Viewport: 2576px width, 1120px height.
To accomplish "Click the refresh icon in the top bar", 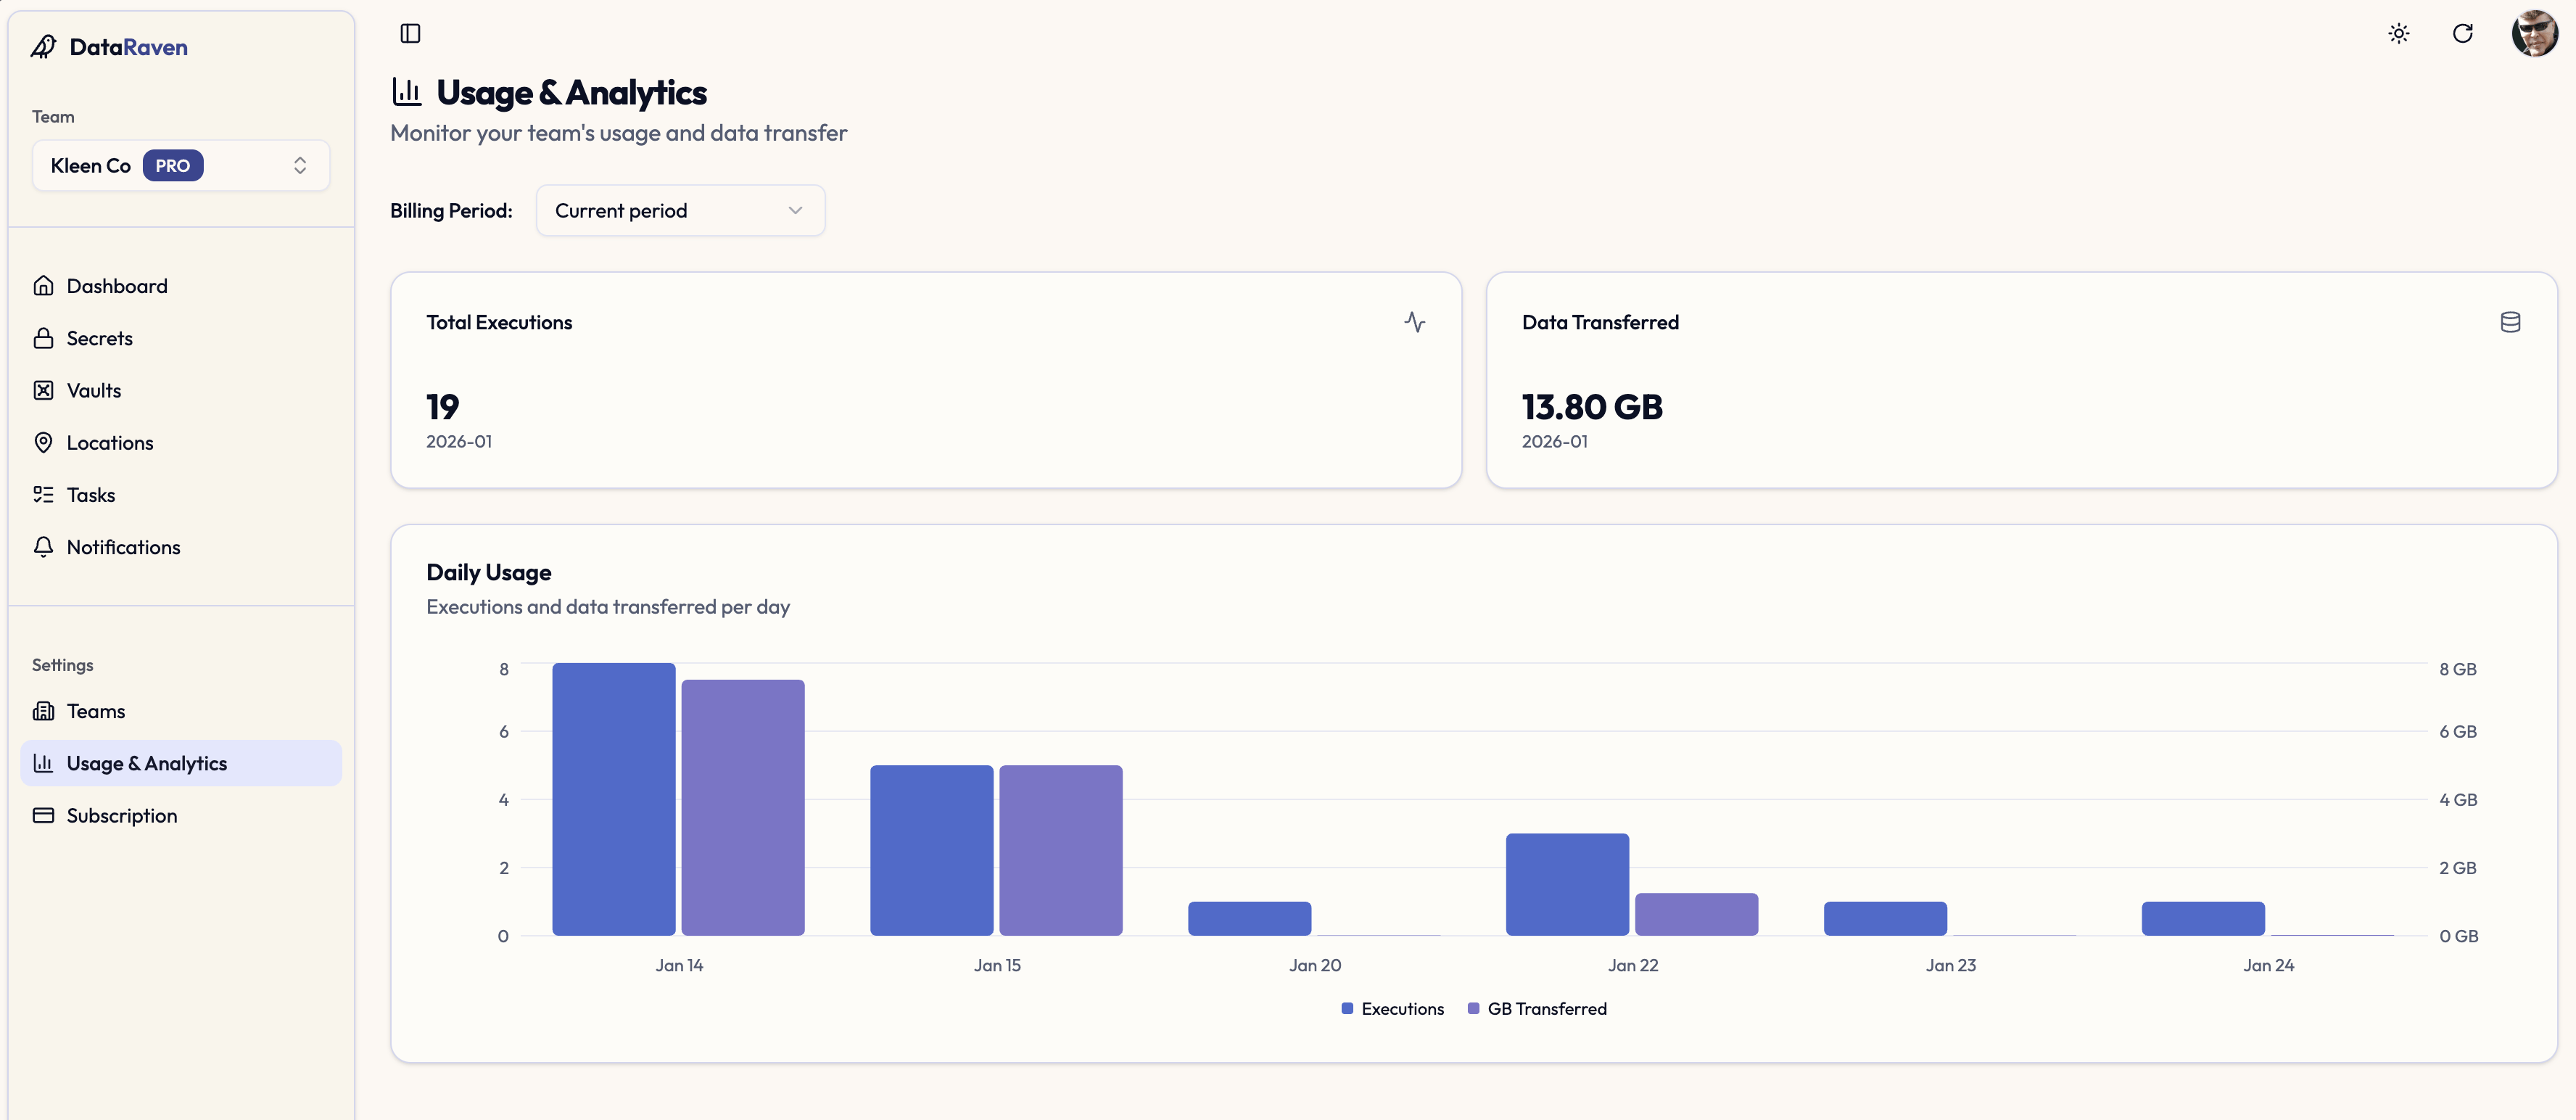I will click(x=2462, y=33).
